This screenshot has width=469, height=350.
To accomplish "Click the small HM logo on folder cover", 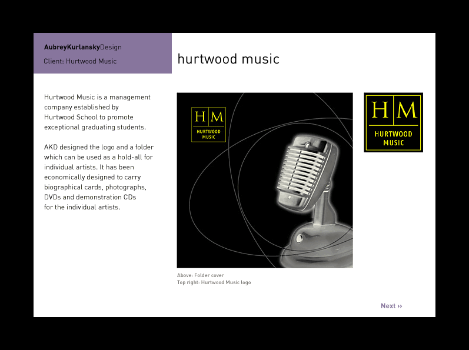I will tap(208, 125).
